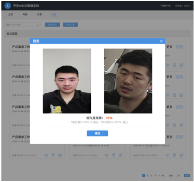Trash the bottom-middle meeting card
The image size is (194, 182).
[114, 155]
